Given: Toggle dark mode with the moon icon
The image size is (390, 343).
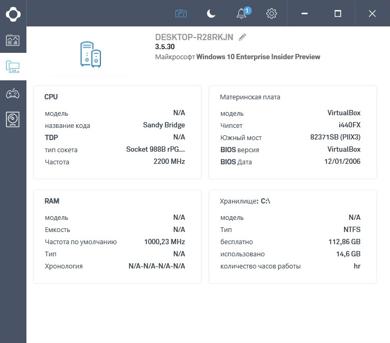Looking at the screenshot, I should [x=211, y=13].
